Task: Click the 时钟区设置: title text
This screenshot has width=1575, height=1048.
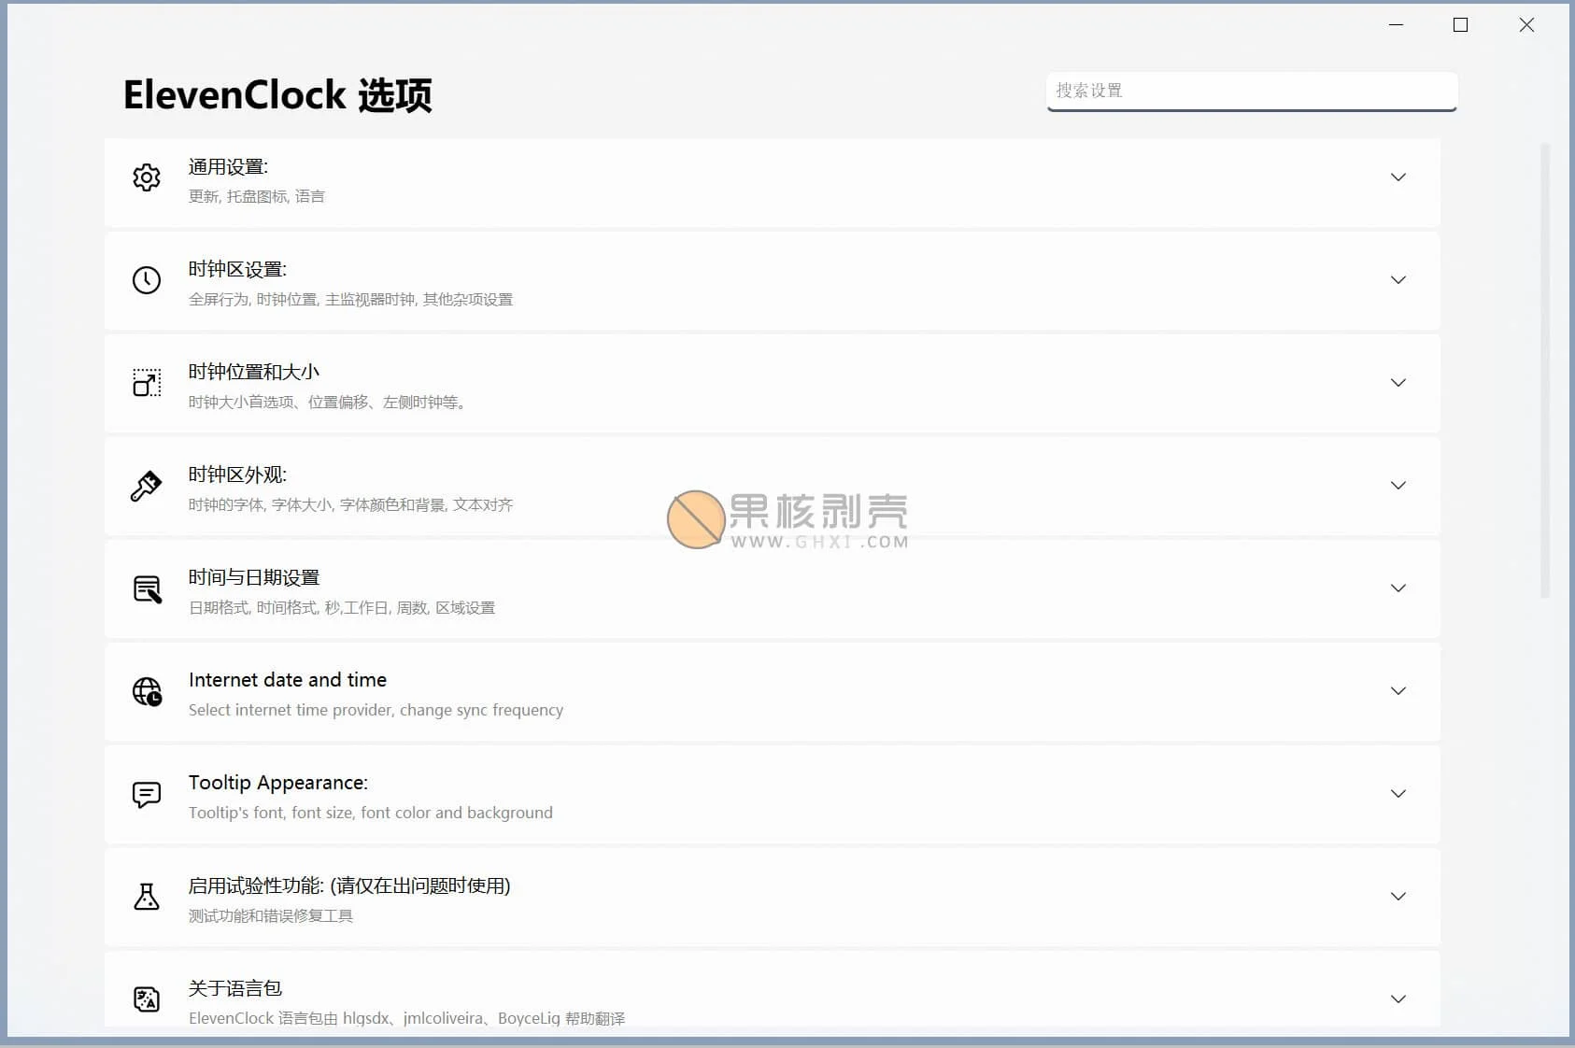Action: click(x=237, y=270)
